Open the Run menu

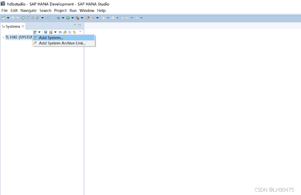(73, 10)
